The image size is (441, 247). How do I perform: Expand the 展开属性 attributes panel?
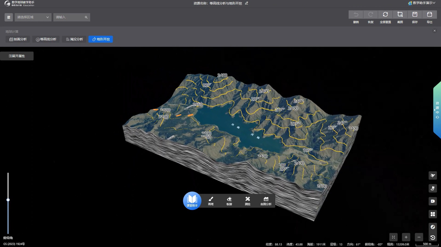coord(17,56)
